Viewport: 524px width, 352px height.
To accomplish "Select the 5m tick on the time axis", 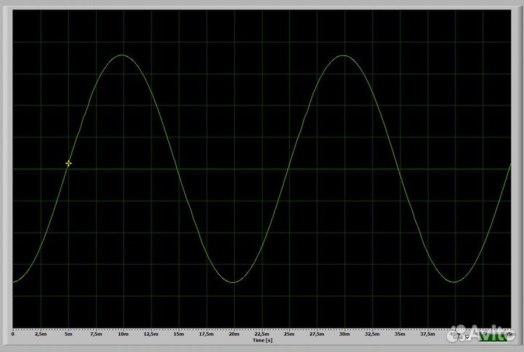I will (68, 334).
